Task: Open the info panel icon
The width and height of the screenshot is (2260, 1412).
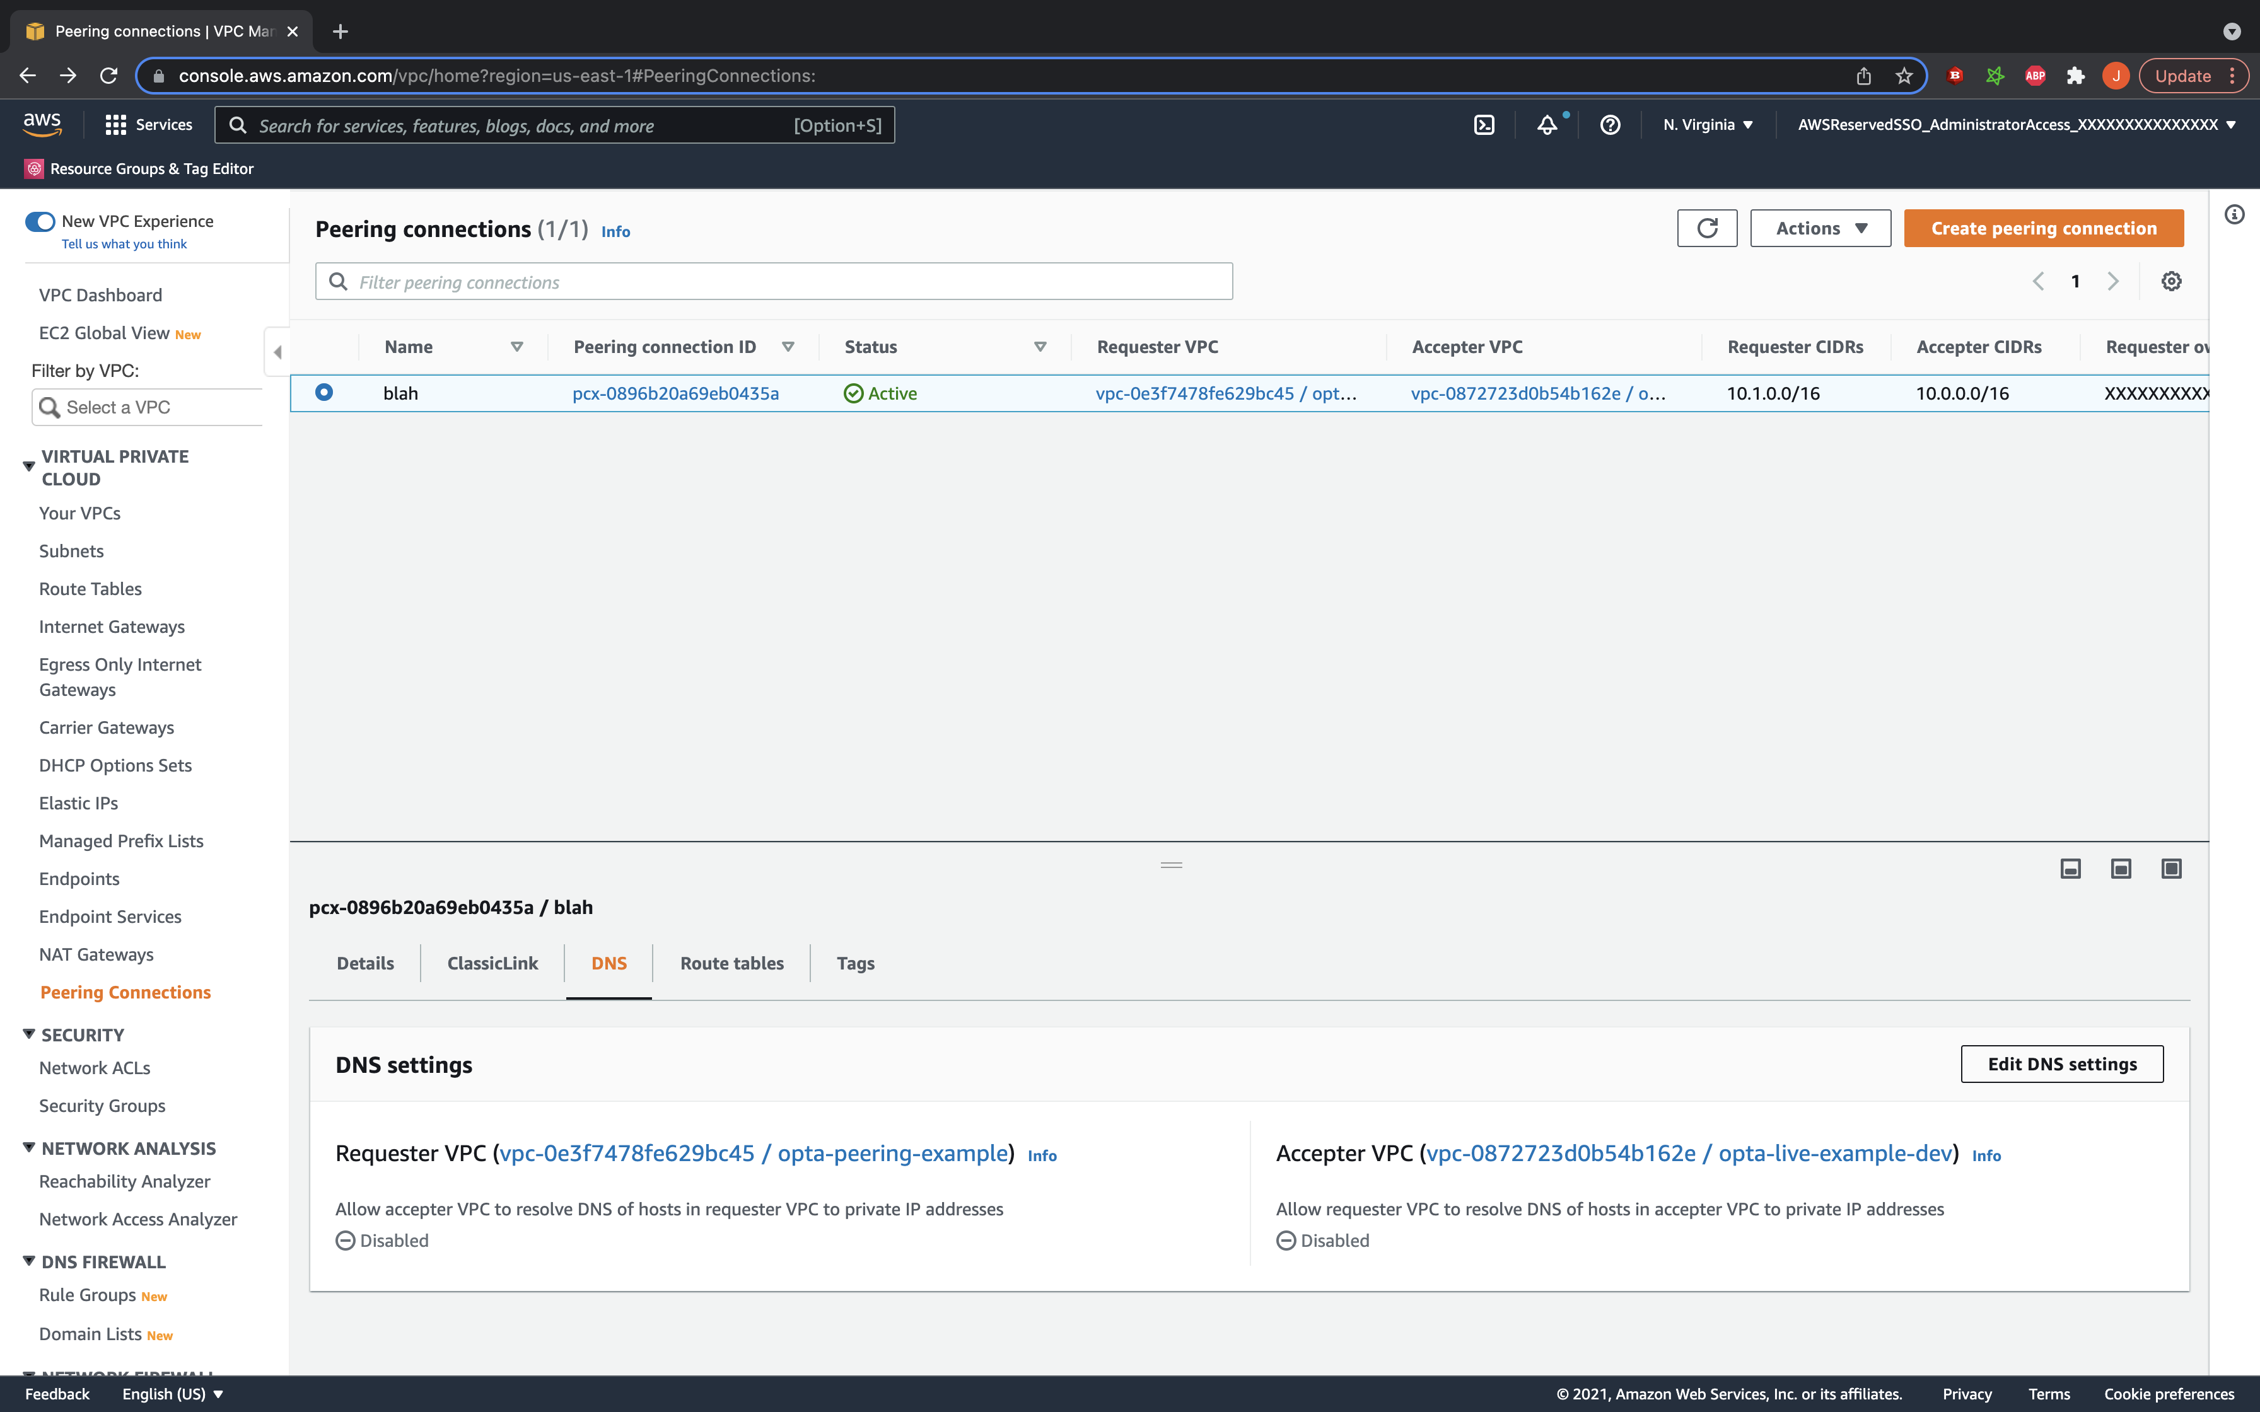Action: [2234, 215]
